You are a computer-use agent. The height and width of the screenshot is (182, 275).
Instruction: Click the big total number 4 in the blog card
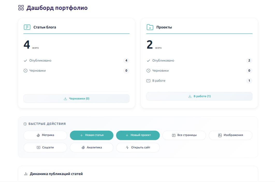pos(27,45)
